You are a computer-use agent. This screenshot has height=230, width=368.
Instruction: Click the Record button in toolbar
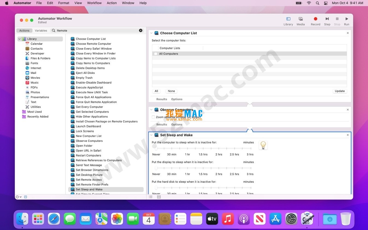pyautogui.click(x=315, y=19)
